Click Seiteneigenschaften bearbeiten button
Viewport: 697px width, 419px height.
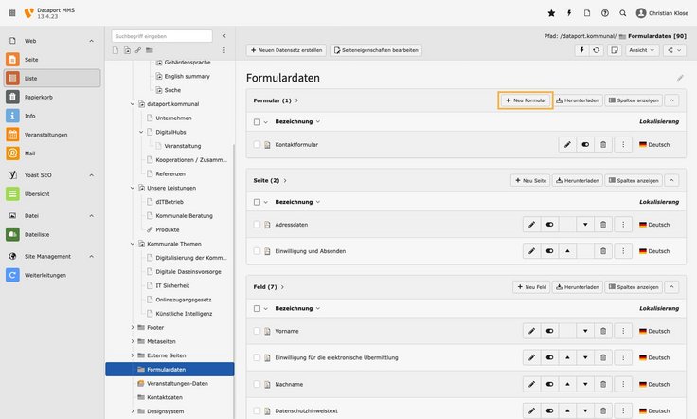pyautogui.click(x=376, y=49)
